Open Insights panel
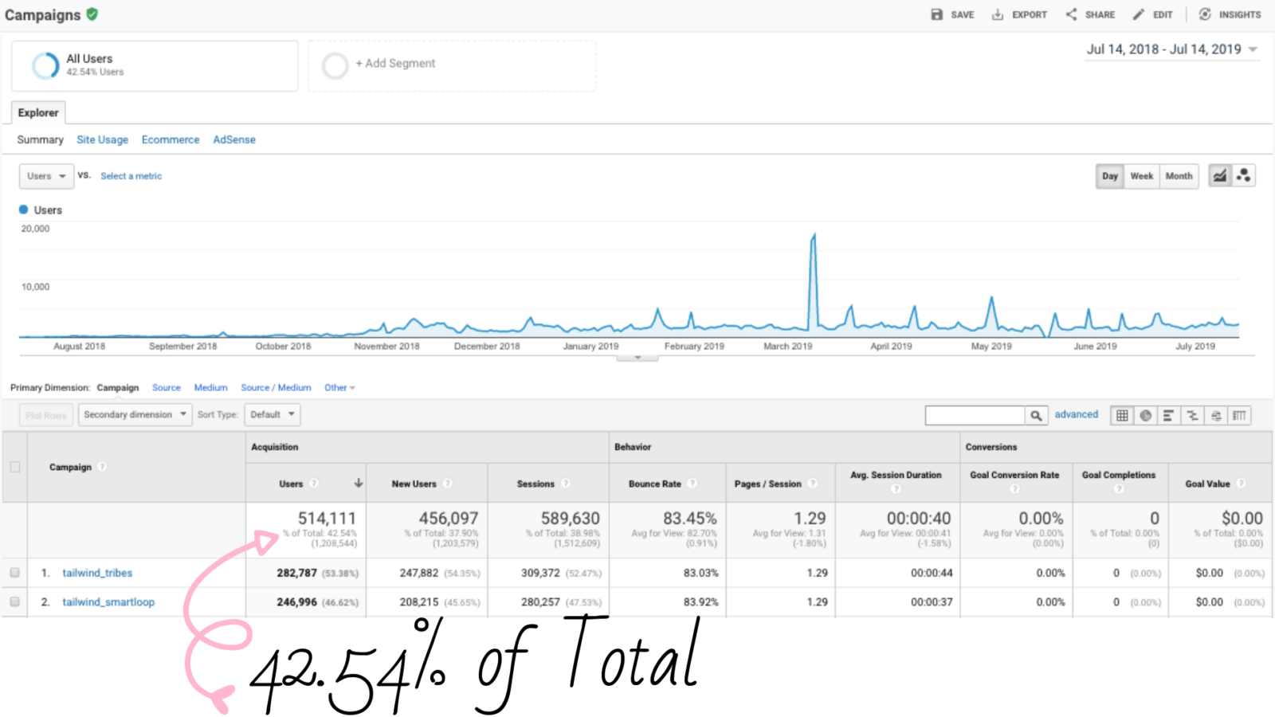1275x717 pixels. (1229, 14)
